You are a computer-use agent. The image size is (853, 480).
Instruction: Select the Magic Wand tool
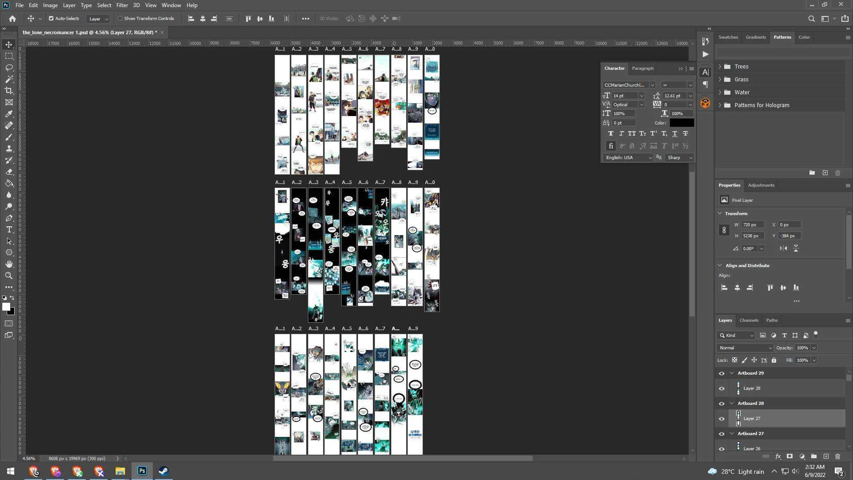pos(9,79)
